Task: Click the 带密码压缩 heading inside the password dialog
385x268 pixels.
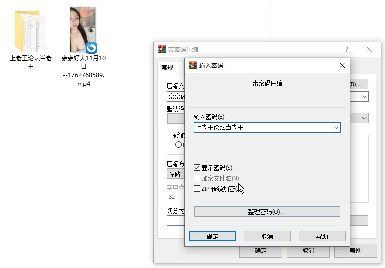Action: tap(267, 83)
